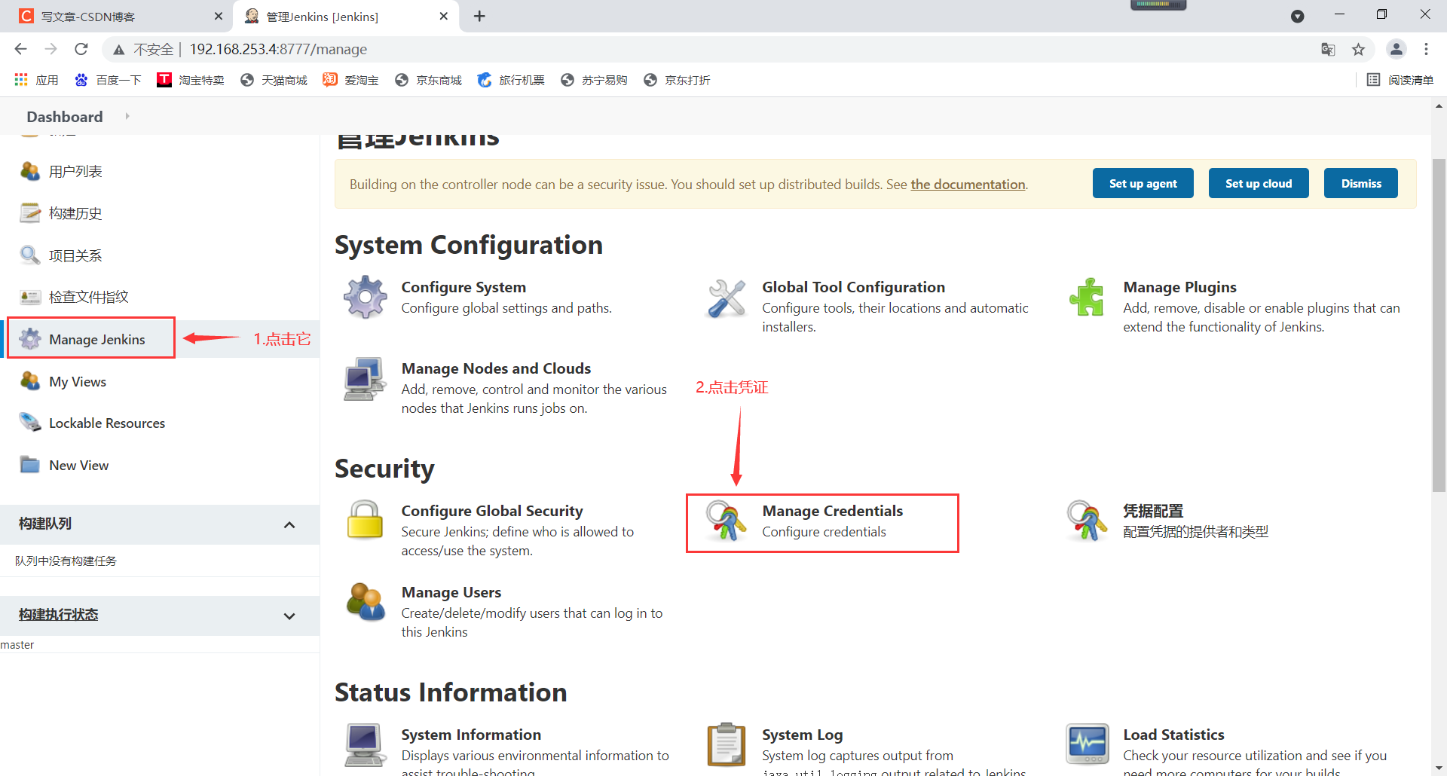The height and width of the screenshot is (776, 1447).
Task: Open the Chrome profile avatar icon
Action: (x=1396, y=49)
